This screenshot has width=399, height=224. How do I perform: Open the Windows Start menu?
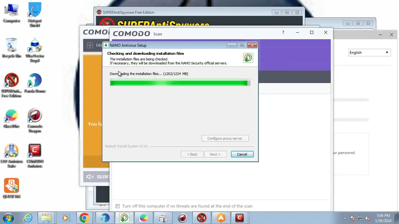pos(8,218)
